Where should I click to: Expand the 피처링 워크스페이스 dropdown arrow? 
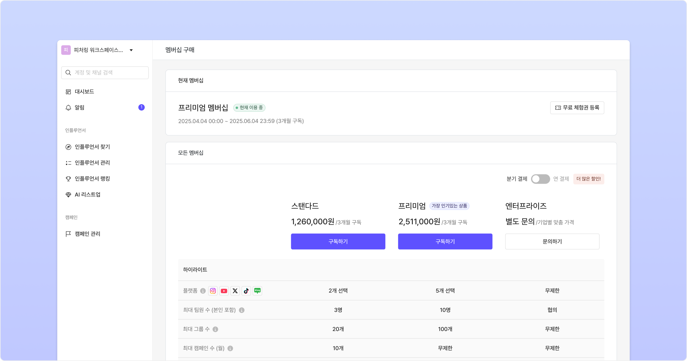coord(131,50)
